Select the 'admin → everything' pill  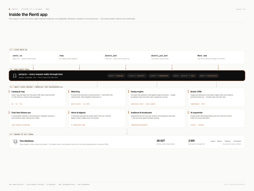(x=209, y=76)
